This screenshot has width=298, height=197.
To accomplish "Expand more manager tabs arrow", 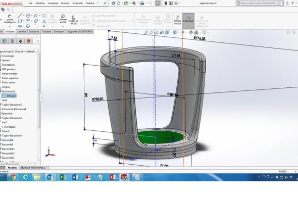I will (38, 41).
